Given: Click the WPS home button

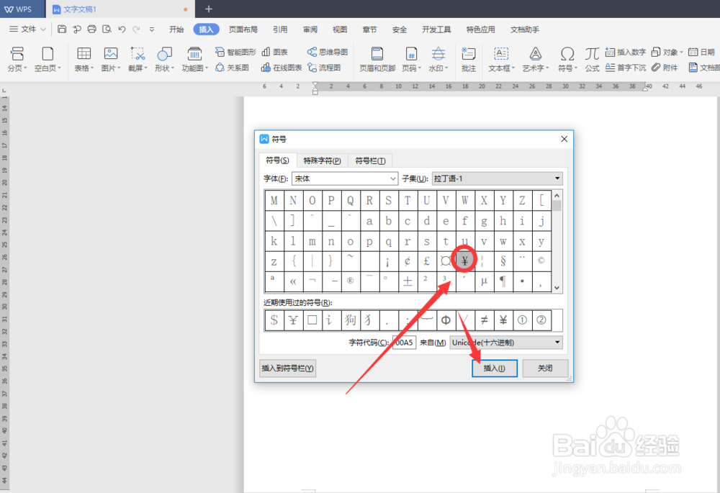Looking at the screenshot, I should pos(19,9).
